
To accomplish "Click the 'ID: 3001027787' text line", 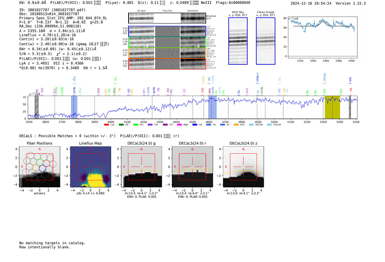I will [x=52, y=10].
